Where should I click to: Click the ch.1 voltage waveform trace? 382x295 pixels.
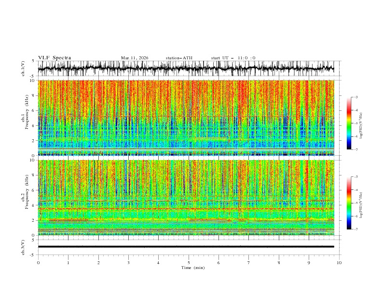(186, 68)
